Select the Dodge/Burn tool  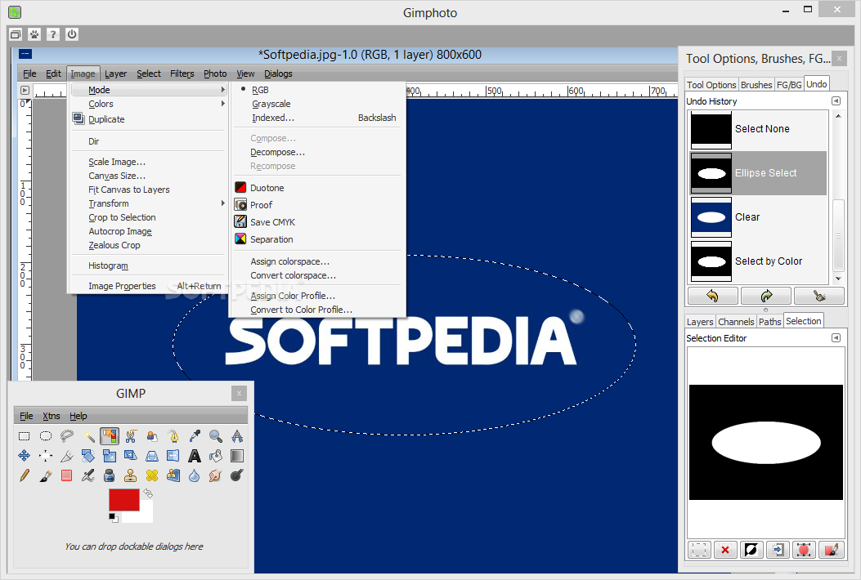click(x=236, y=475)
